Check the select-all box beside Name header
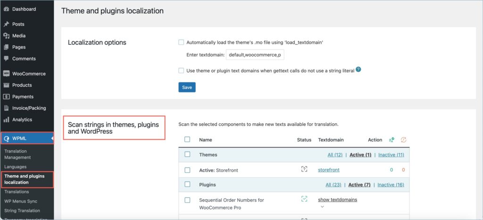This screenshot has height=220, width=483. click(x=187, y=139)
